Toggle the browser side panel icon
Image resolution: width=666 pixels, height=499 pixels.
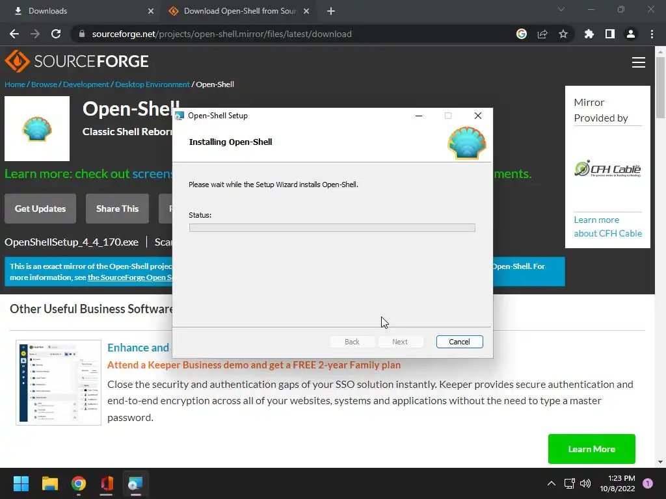[x=610, y=34]
